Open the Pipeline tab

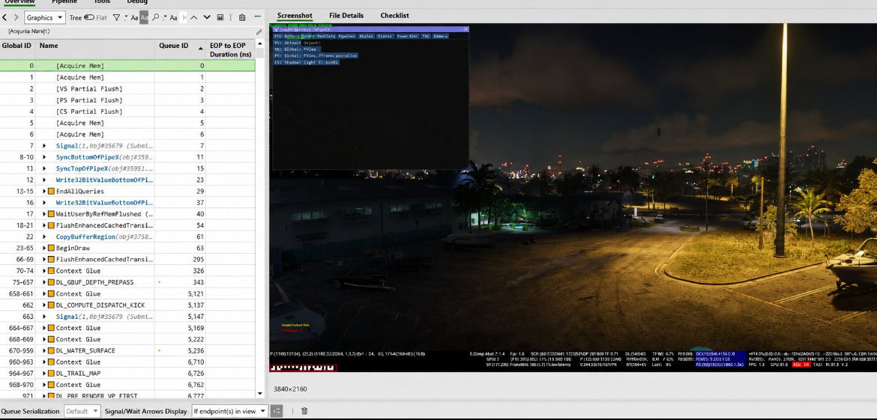(x=64, y=1)
